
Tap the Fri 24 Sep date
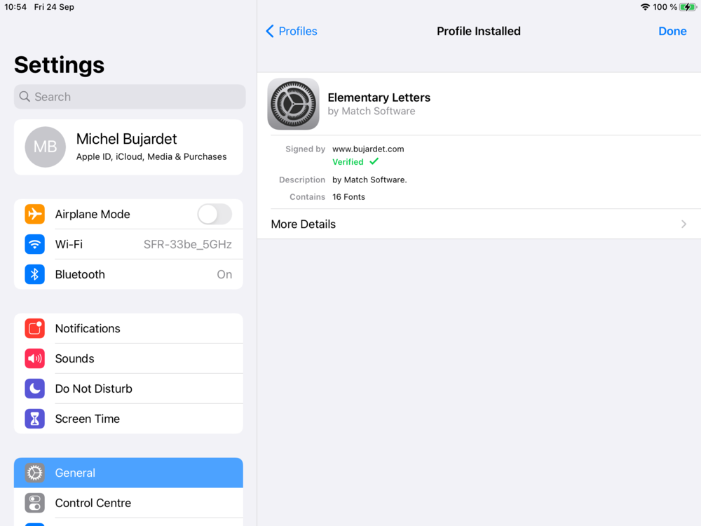[x=54, y=7]
